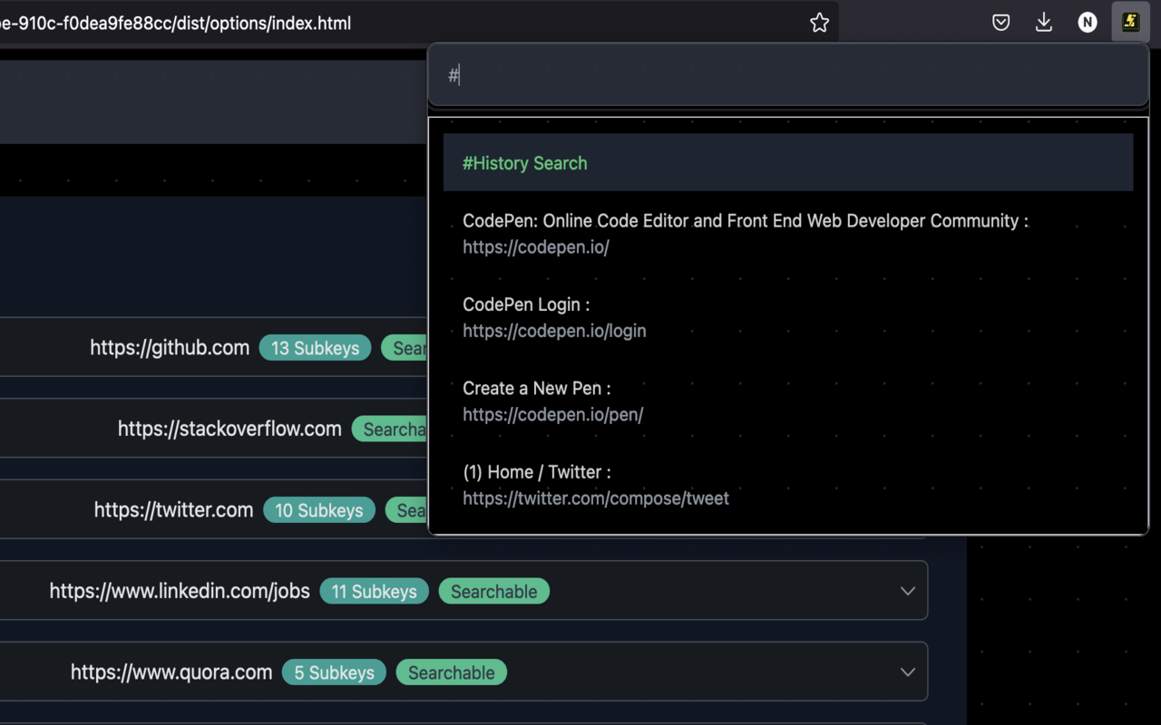
Task: Open the twitter.com/compose/tweet link
Action: click(595, 498)
